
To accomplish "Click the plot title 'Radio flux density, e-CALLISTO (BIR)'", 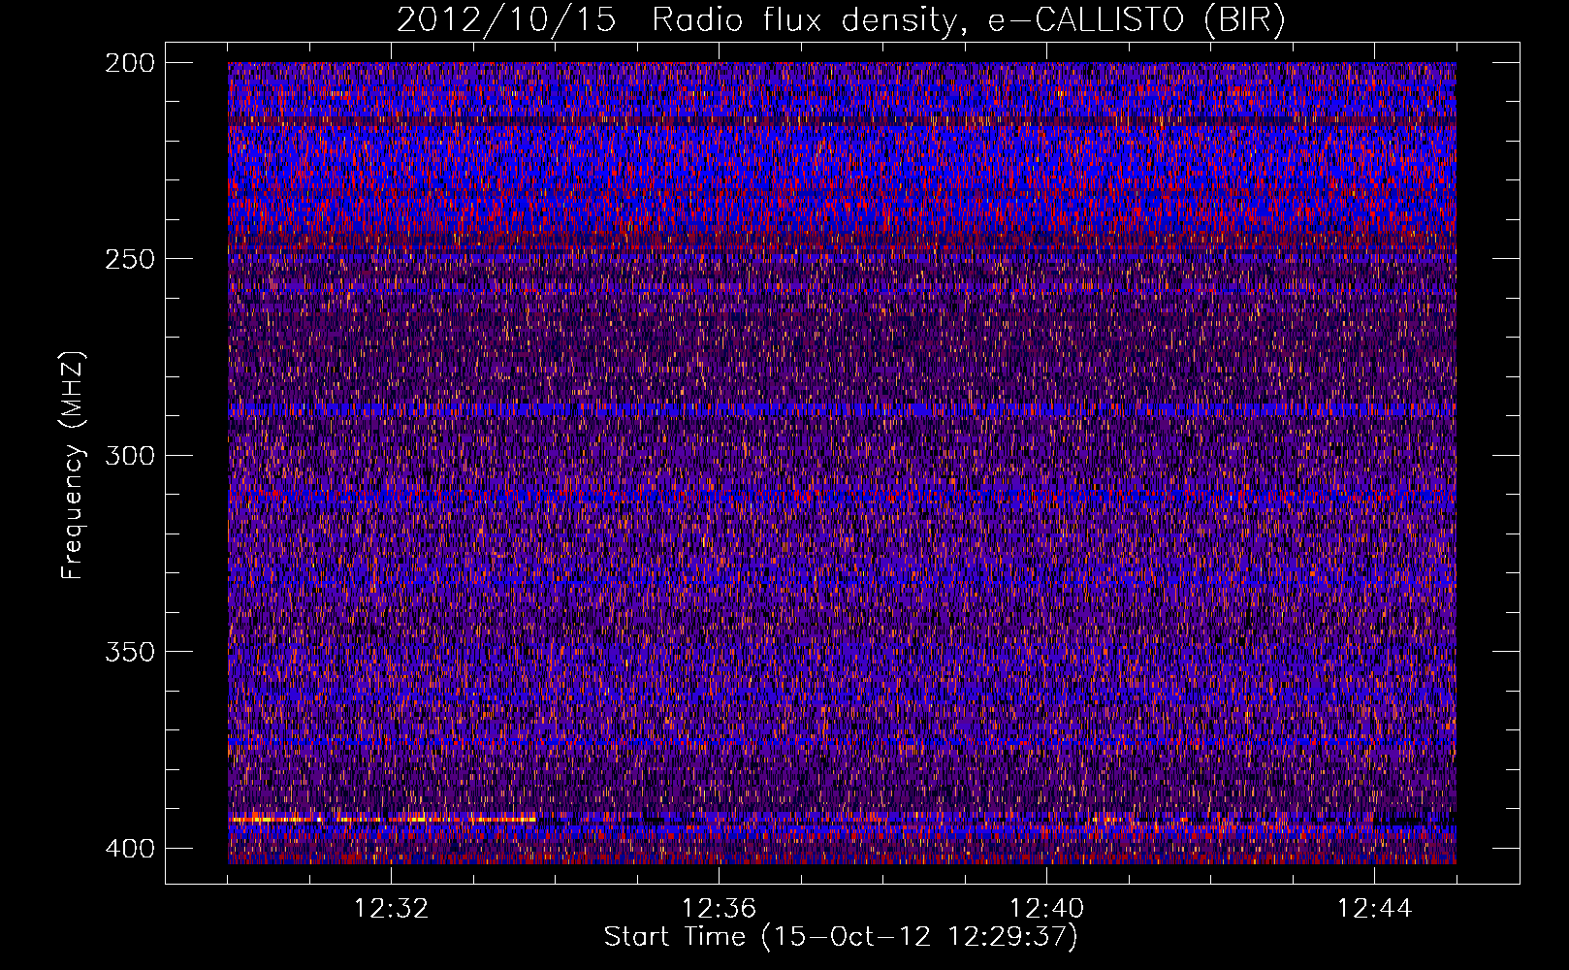I will 968,20.
